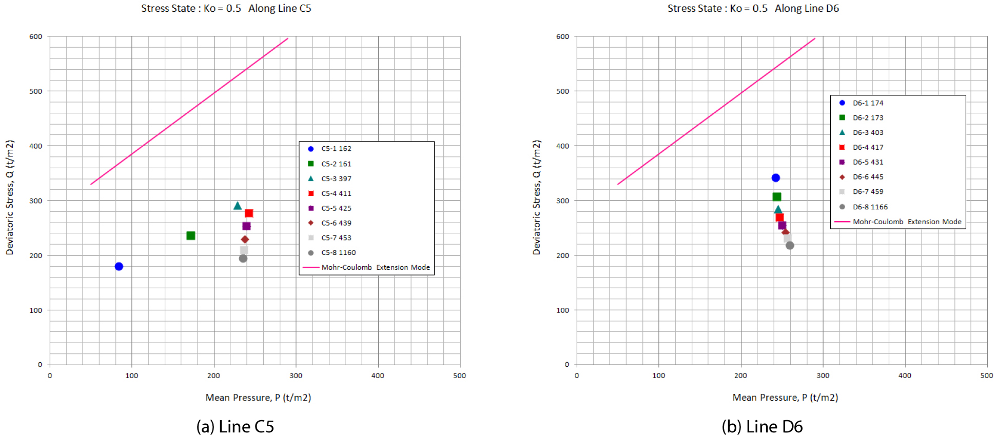Select the pink Mohr-Coulomb line in C5 chart
This screenshot has width=997, height=435.
tap(190, 111)
